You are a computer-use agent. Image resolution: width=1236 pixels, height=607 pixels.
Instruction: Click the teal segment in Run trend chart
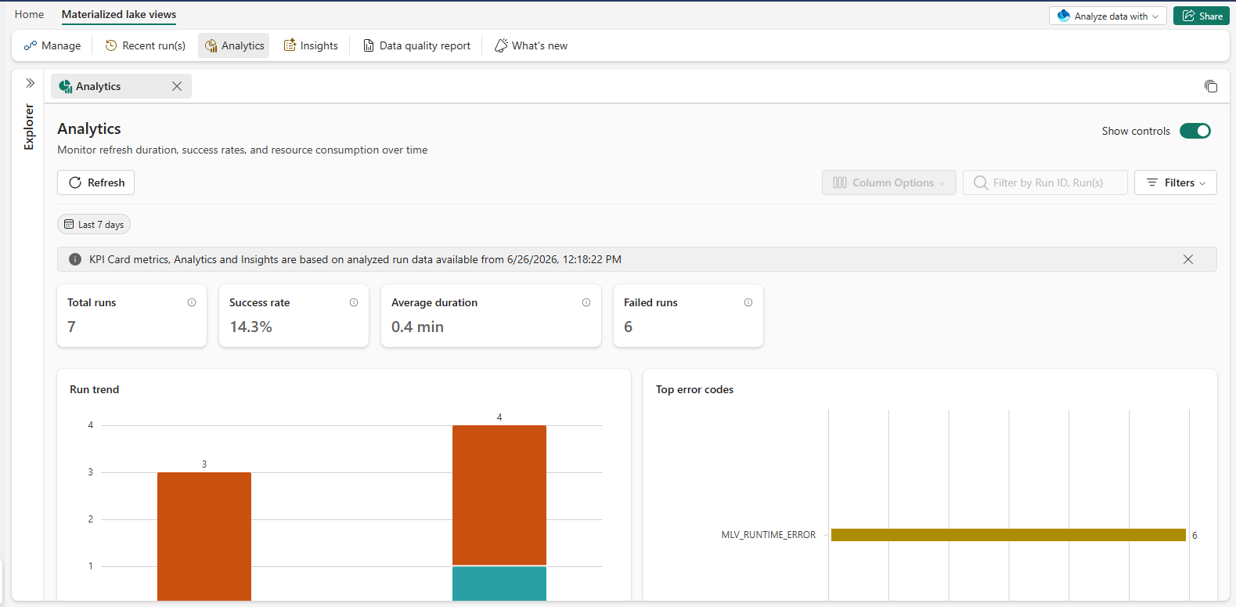tap(499, 584)
